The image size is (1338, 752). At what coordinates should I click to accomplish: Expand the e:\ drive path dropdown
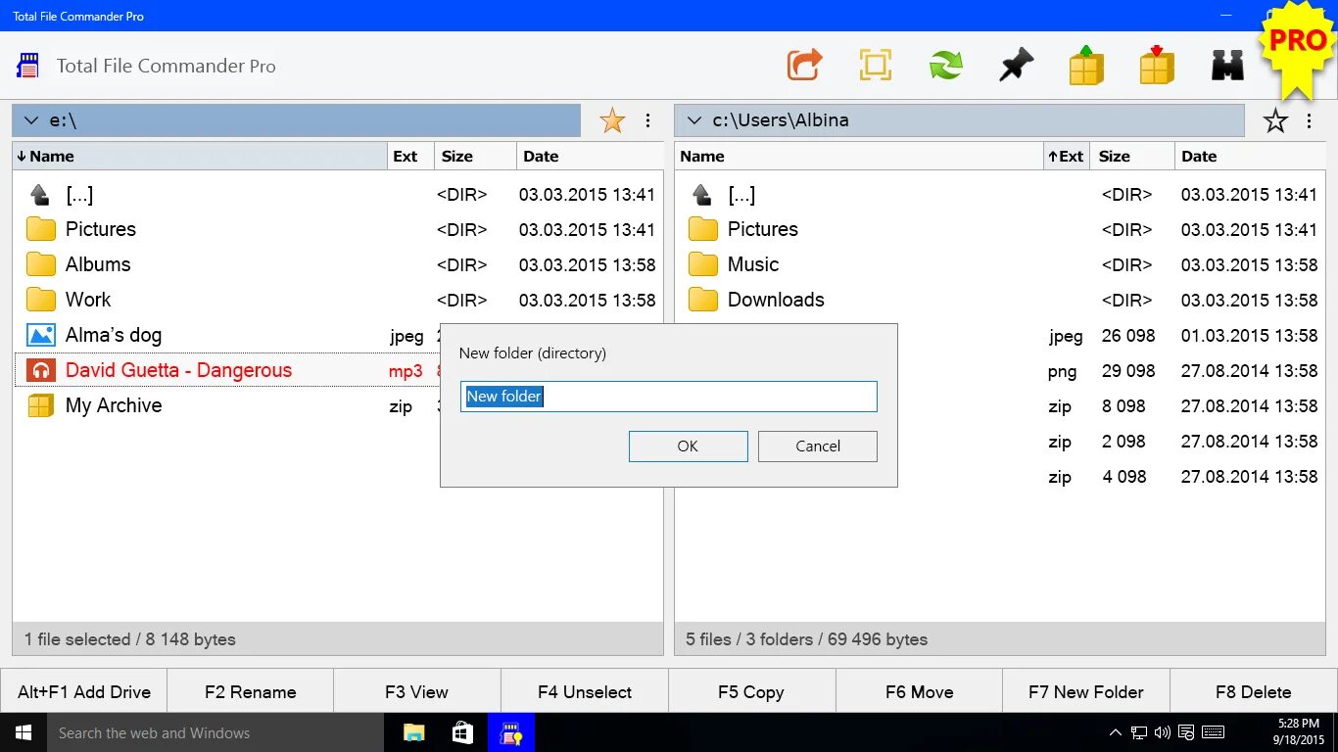click(31, 120)
